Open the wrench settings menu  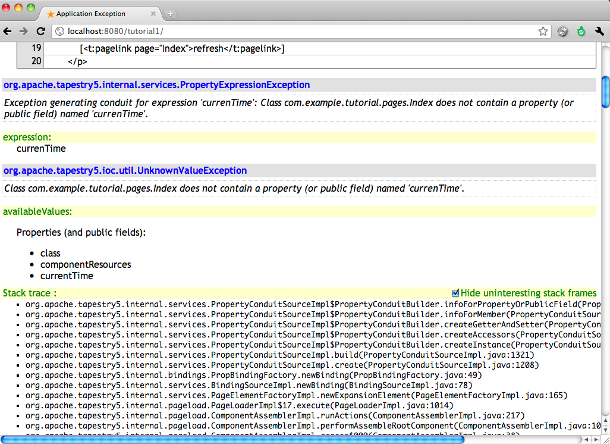coord(599,32)
